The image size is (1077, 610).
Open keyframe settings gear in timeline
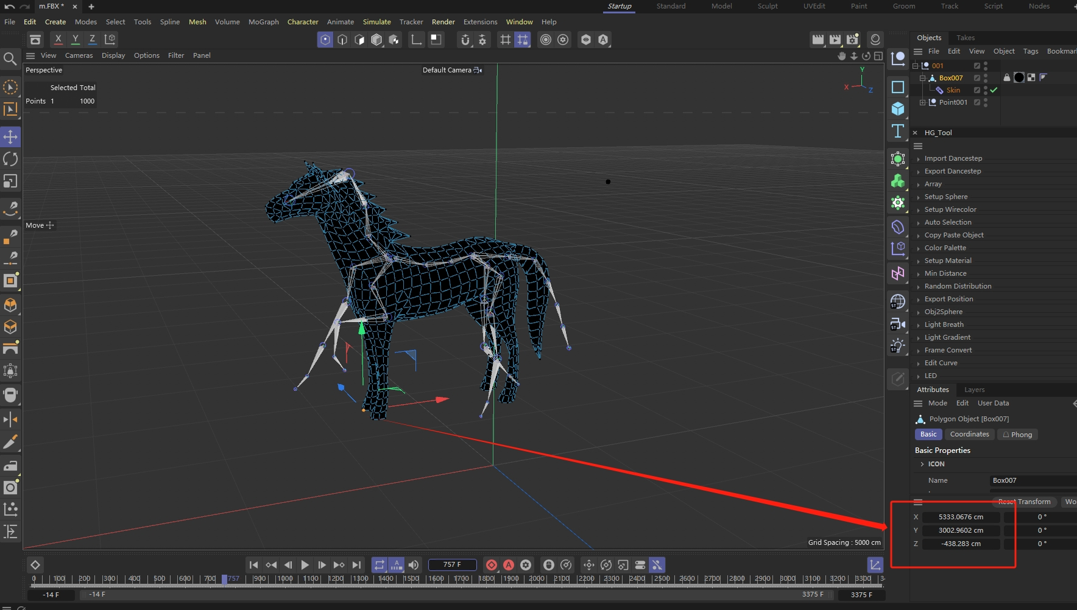(526, 565)
